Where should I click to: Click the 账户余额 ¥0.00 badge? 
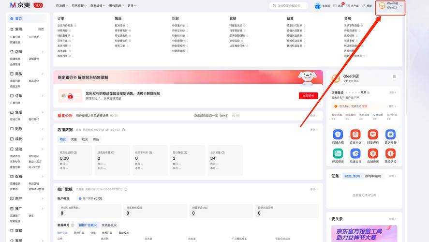[90, 198]
